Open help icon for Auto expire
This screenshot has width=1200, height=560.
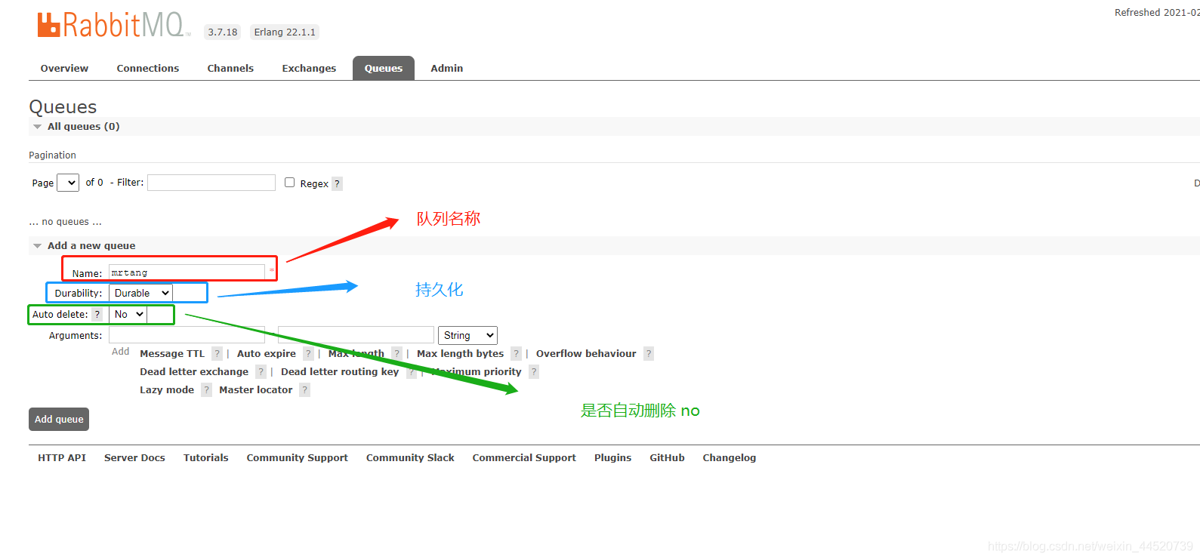pos(308,354)
